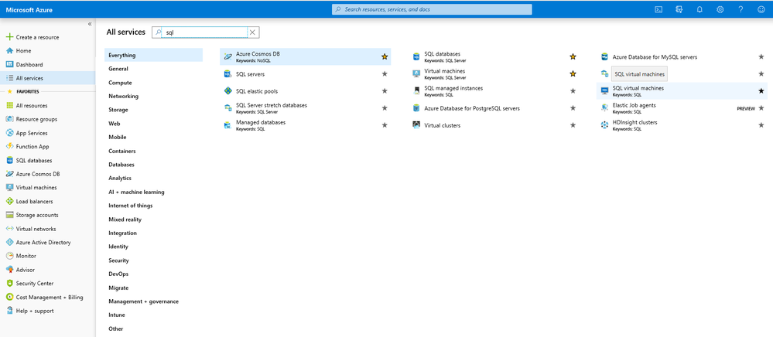
Task: Open SQL managed instances service
Action: coord(453,88)
